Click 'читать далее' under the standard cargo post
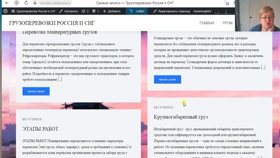 coord(168,79)
